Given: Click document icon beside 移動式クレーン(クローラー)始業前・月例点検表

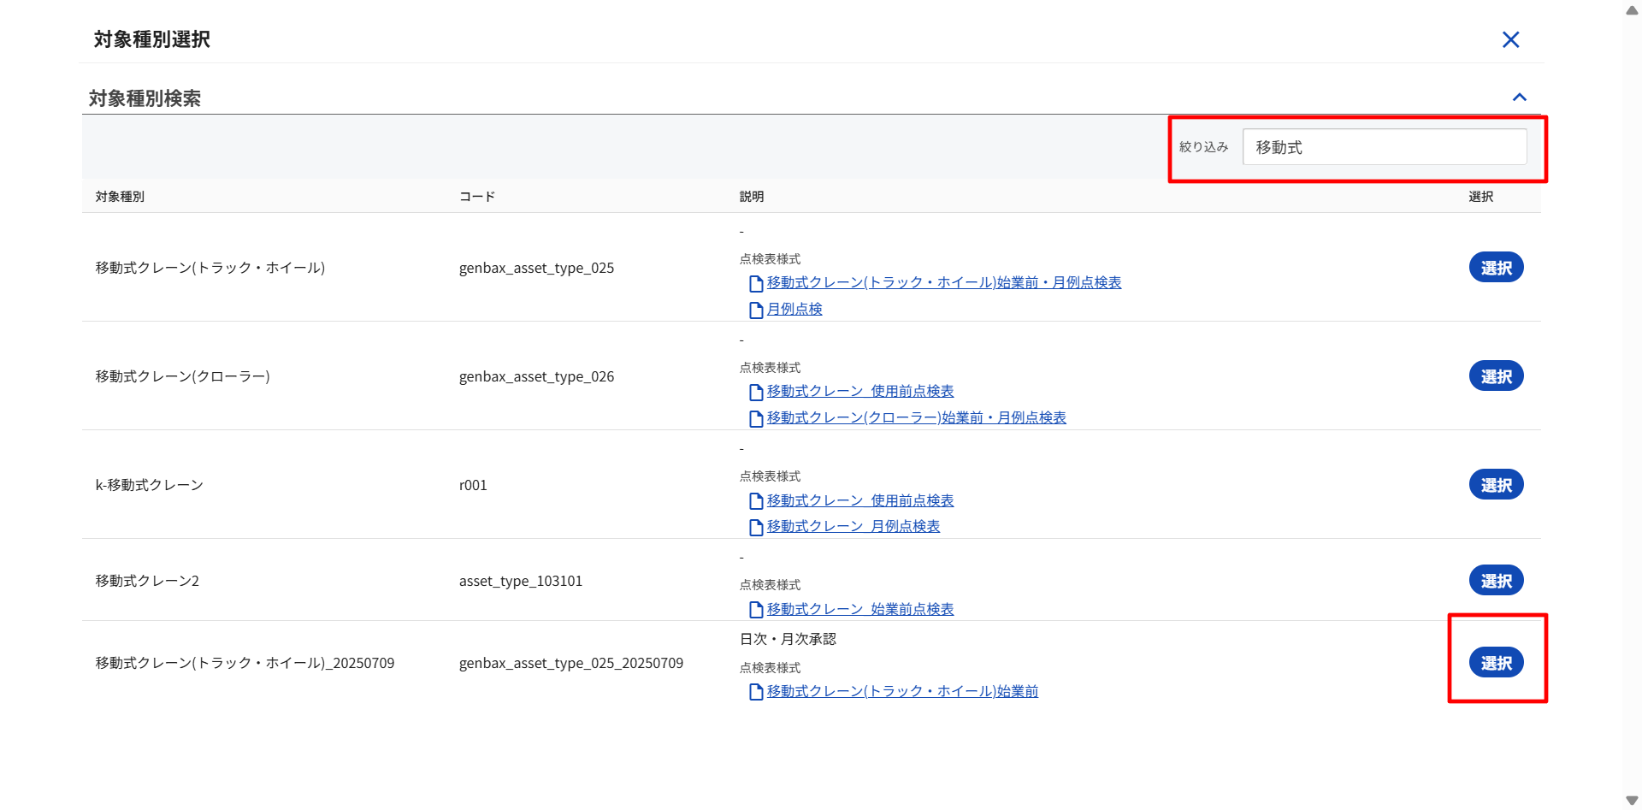Looking at the screenshot, I should pos(756,418).
